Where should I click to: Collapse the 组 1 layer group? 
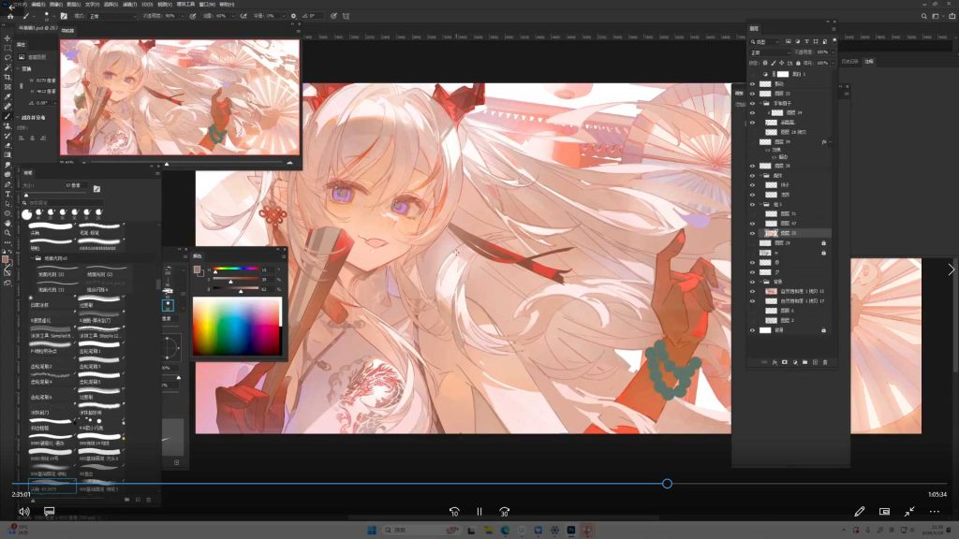click(760, 204)
